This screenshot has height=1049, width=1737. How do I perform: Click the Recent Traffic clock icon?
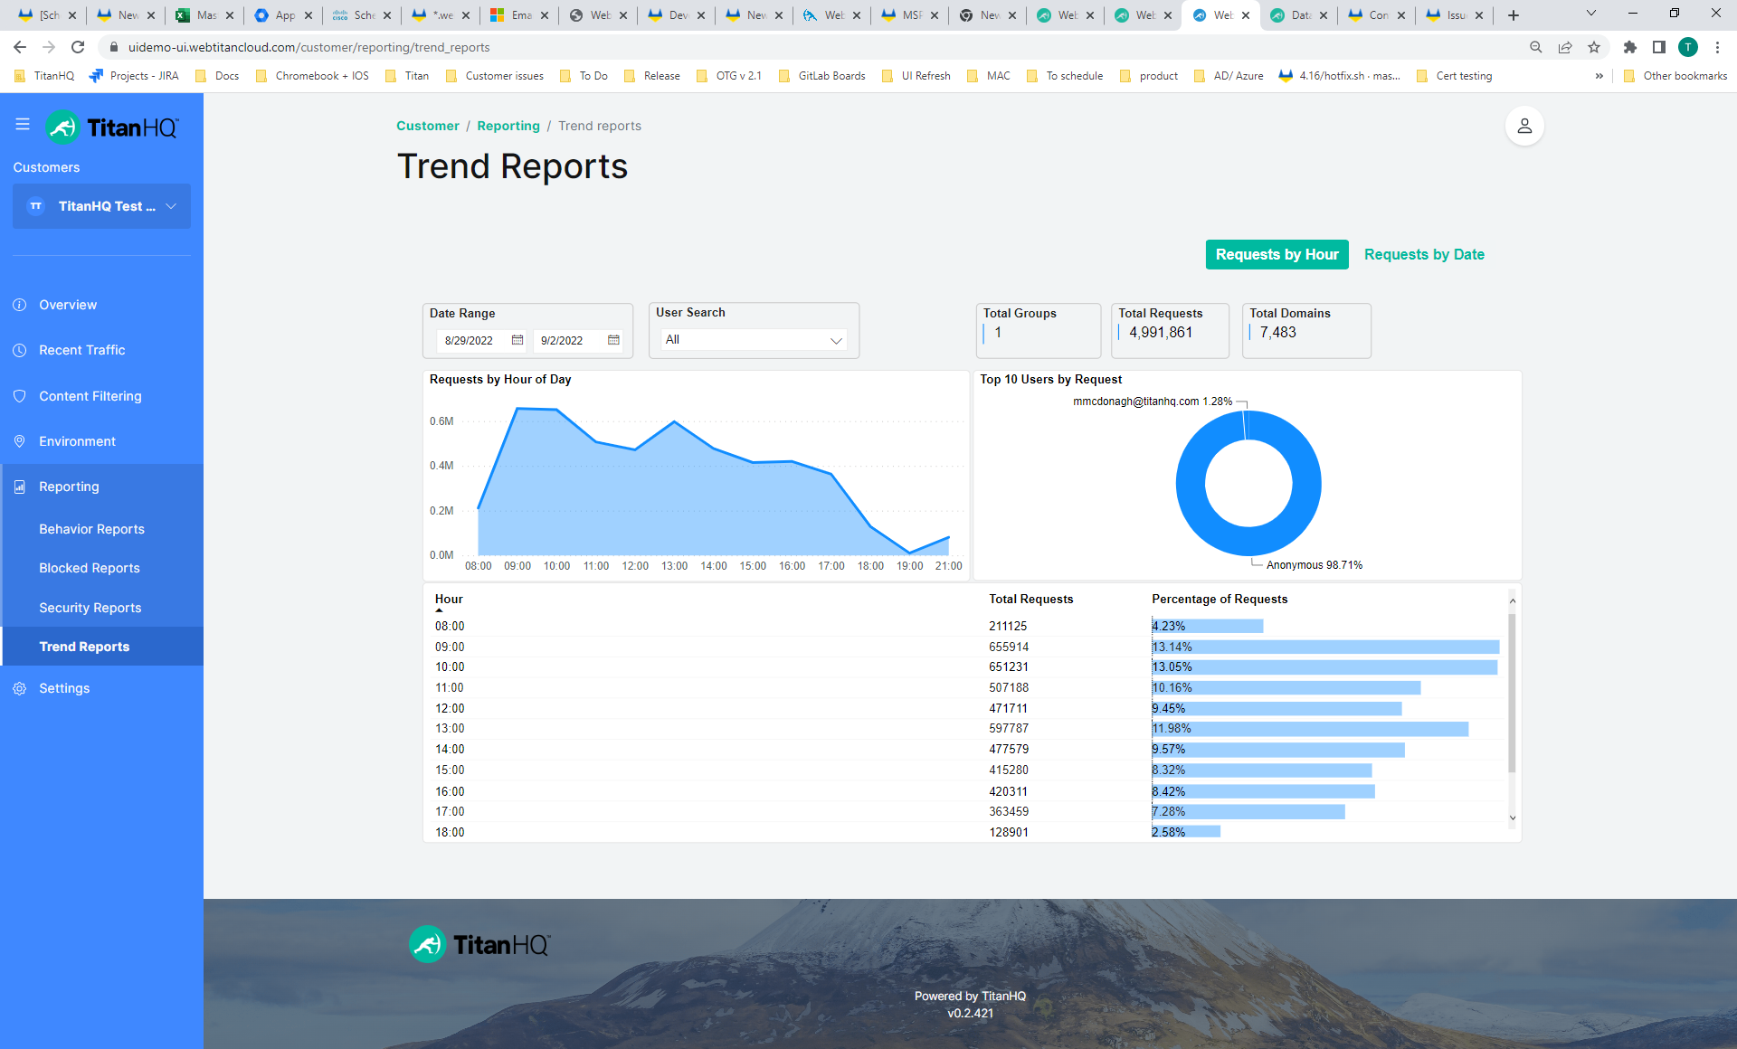20,350
